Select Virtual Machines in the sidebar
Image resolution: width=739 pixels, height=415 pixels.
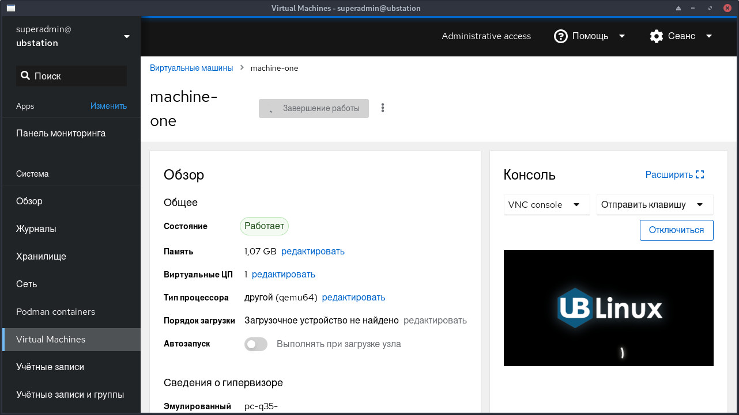71,339
